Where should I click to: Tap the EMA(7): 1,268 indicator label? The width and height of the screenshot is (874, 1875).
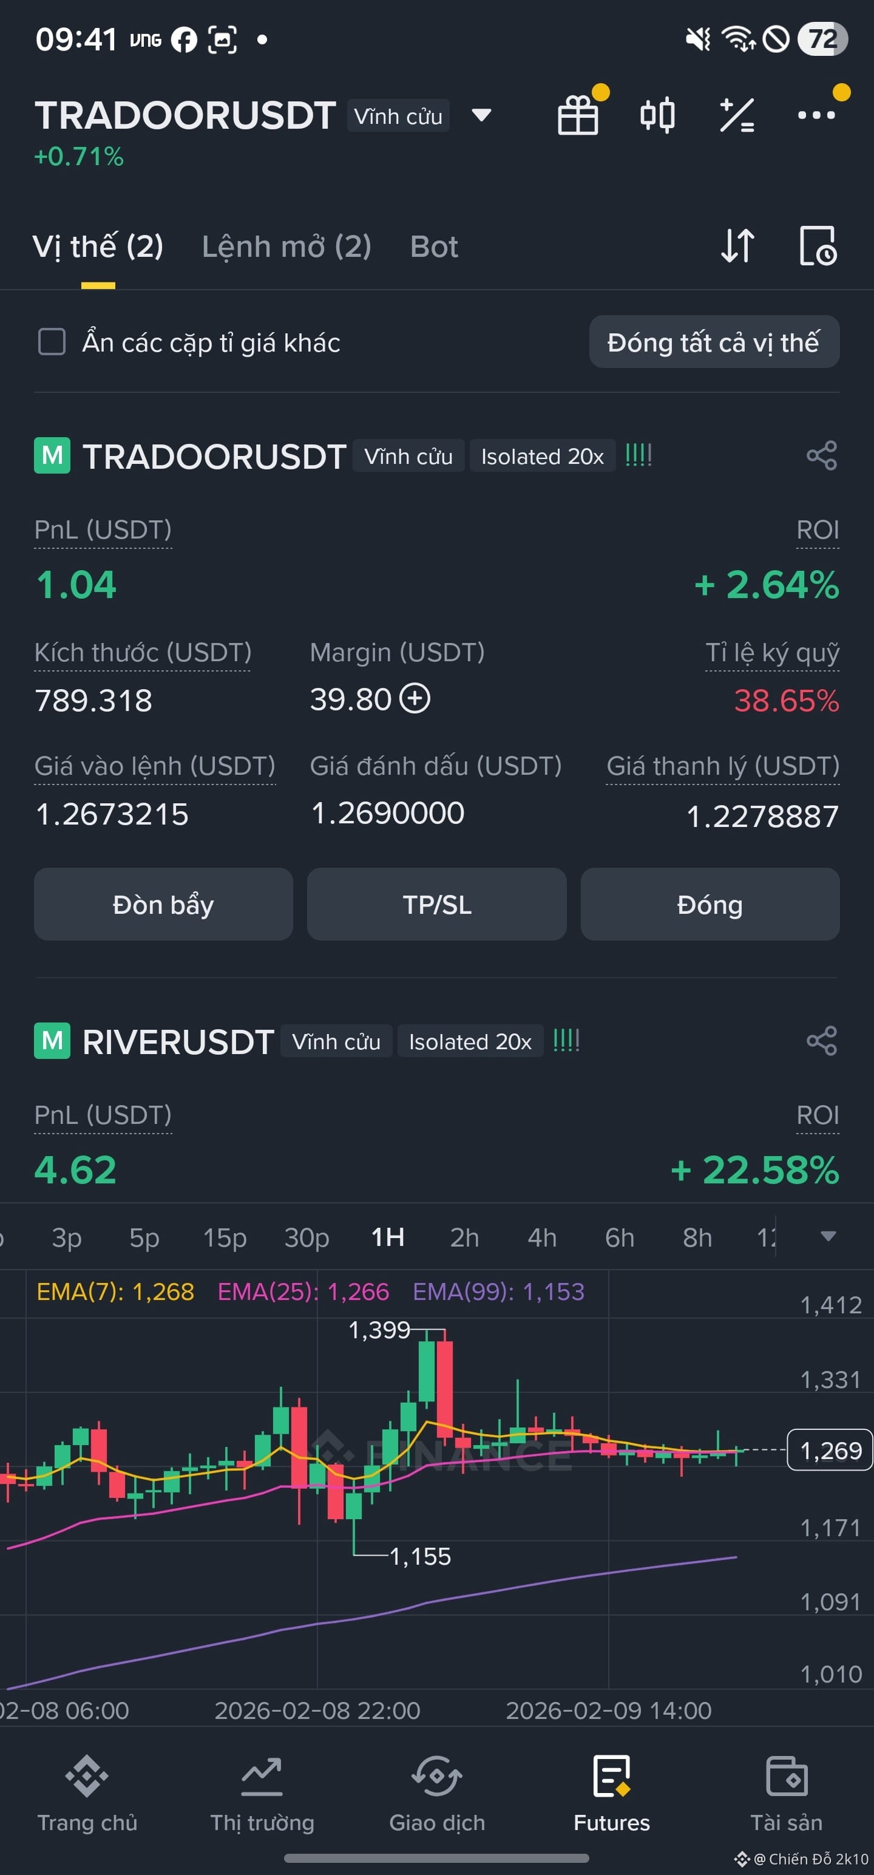[x=115, y=1291]
